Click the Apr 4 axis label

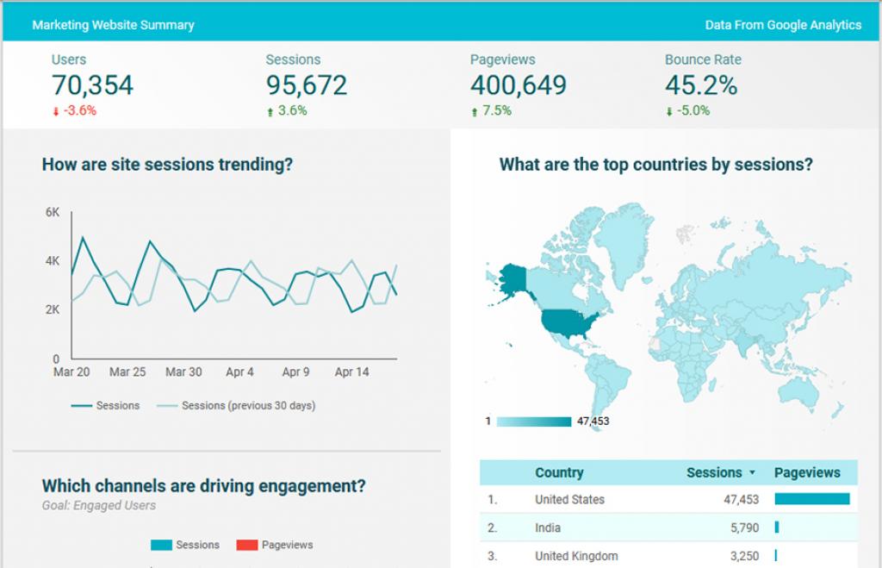[239, 372]
